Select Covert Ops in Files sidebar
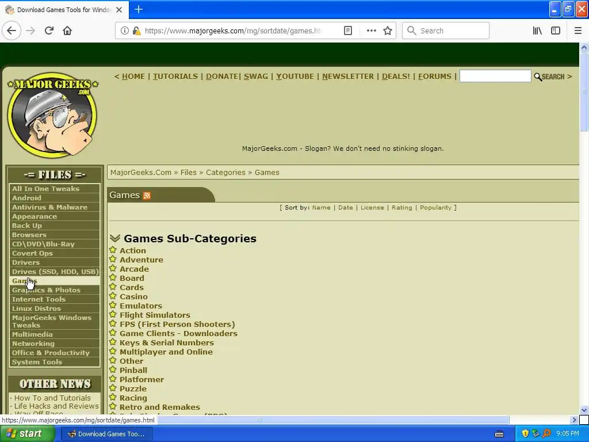The image size is (589, 442). coord(55,253)
